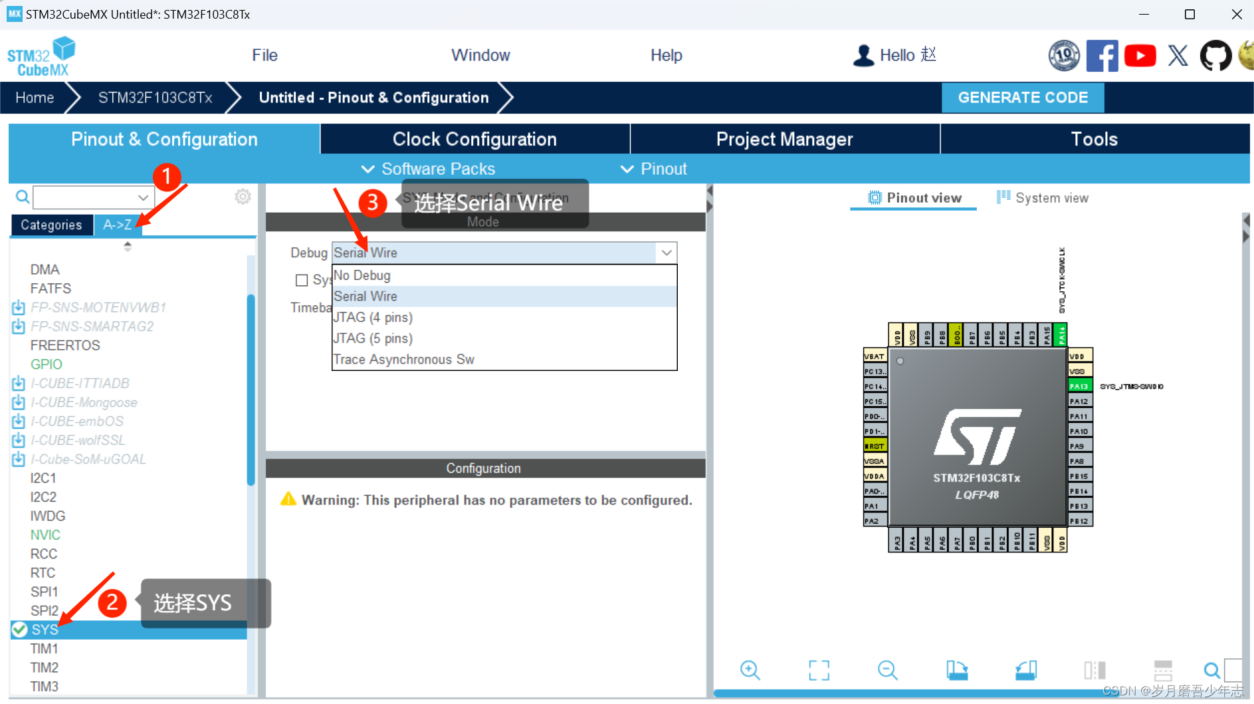Open the peripheral list settings gear
The image size is (1254, 704).
[243, 197]
